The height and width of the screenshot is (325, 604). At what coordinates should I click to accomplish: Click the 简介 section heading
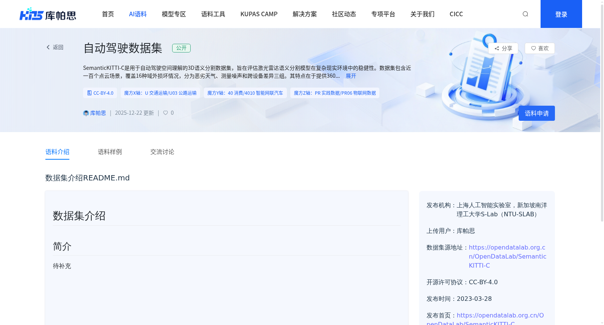62,246
